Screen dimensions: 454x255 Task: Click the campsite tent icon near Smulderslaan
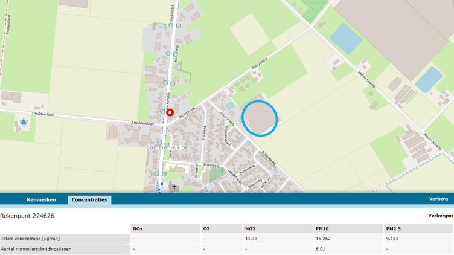(x=24, y=121)
